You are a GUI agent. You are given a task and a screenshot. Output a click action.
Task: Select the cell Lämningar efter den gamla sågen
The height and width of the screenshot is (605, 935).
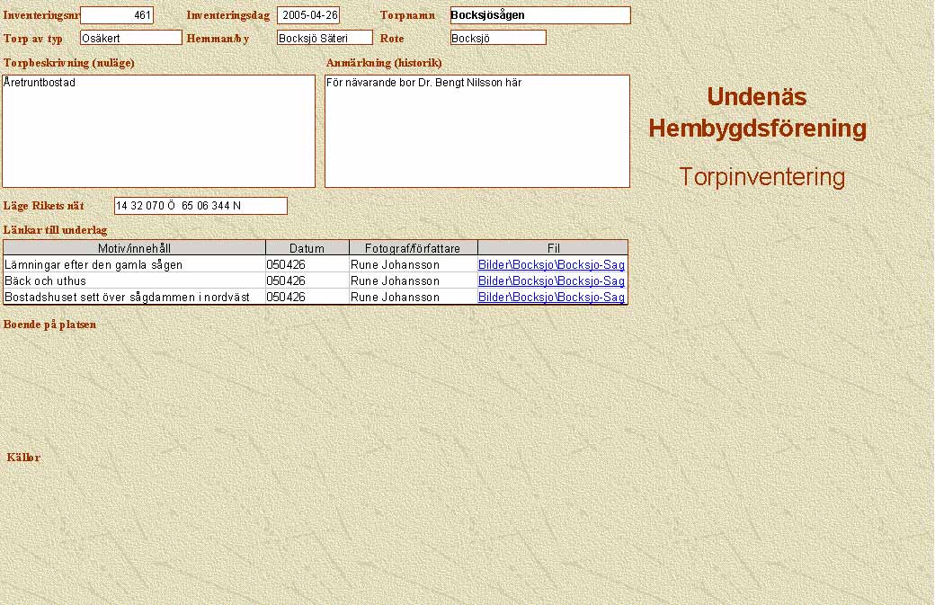point(93,265)
